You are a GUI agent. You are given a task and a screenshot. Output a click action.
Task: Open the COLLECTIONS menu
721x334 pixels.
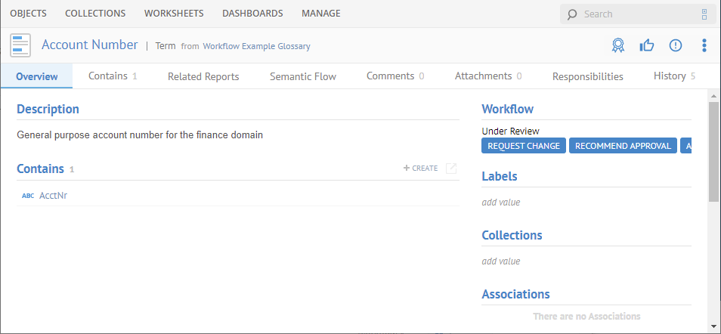pyautogui.click(x=95, y=14)
